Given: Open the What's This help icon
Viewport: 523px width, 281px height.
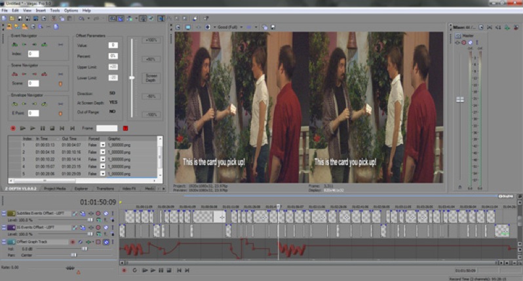Looking at the screenshot, I should 206,18.
